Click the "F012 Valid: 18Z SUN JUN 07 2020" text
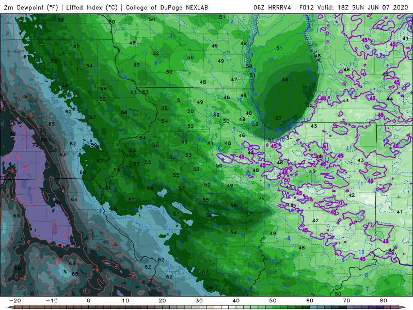The width and height of the screenshot is (413, 310). coord(354,7)
